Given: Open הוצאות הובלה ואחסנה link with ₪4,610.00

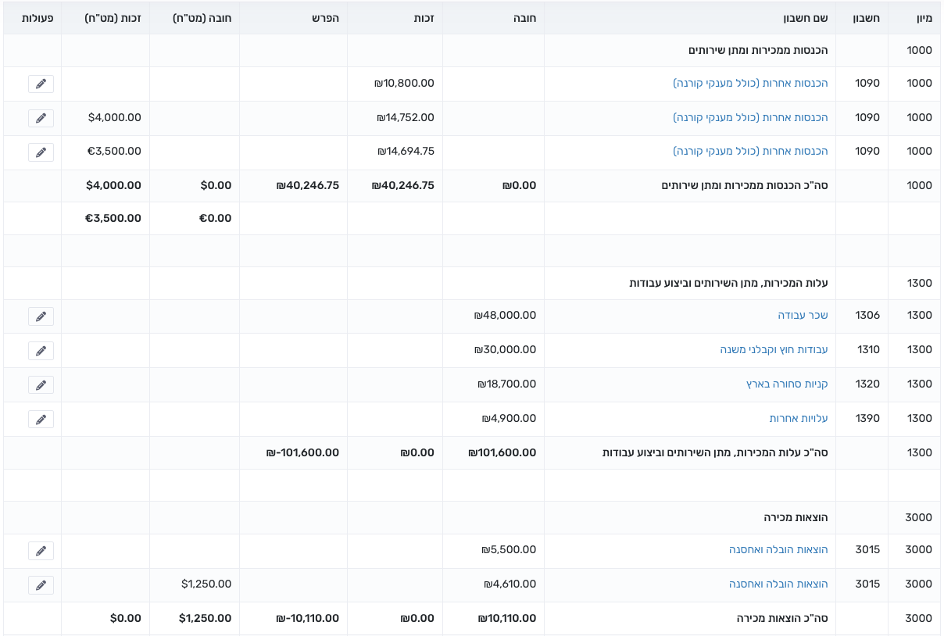Looking at the screenshot, I should 778,584.
